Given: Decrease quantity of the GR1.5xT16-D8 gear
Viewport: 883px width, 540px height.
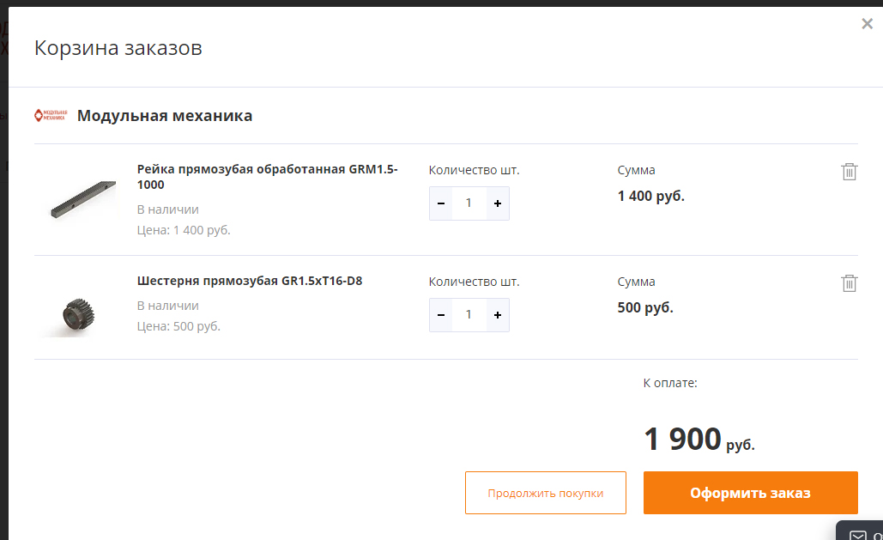Looking at the screenshot, I should pyautogui.click(x=441, y=315).
